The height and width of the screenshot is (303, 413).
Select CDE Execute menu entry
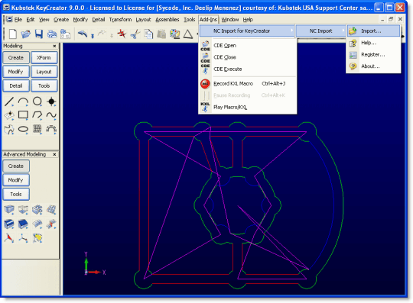247,69
